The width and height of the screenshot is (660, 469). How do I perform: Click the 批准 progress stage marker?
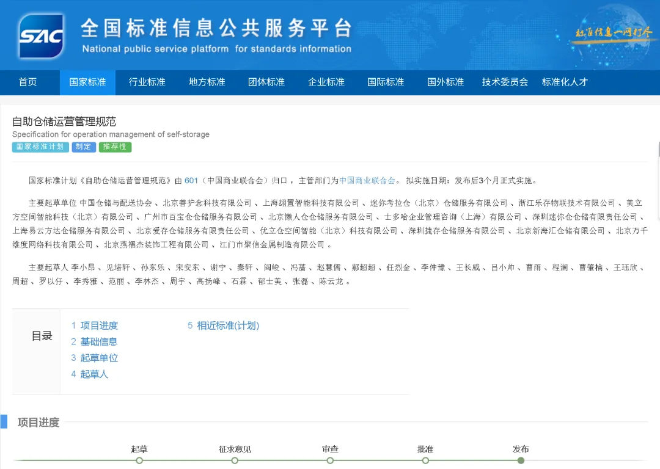pos(425,460)
